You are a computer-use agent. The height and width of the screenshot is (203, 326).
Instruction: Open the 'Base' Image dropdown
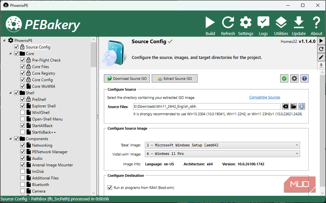click(x=222, y=145)
